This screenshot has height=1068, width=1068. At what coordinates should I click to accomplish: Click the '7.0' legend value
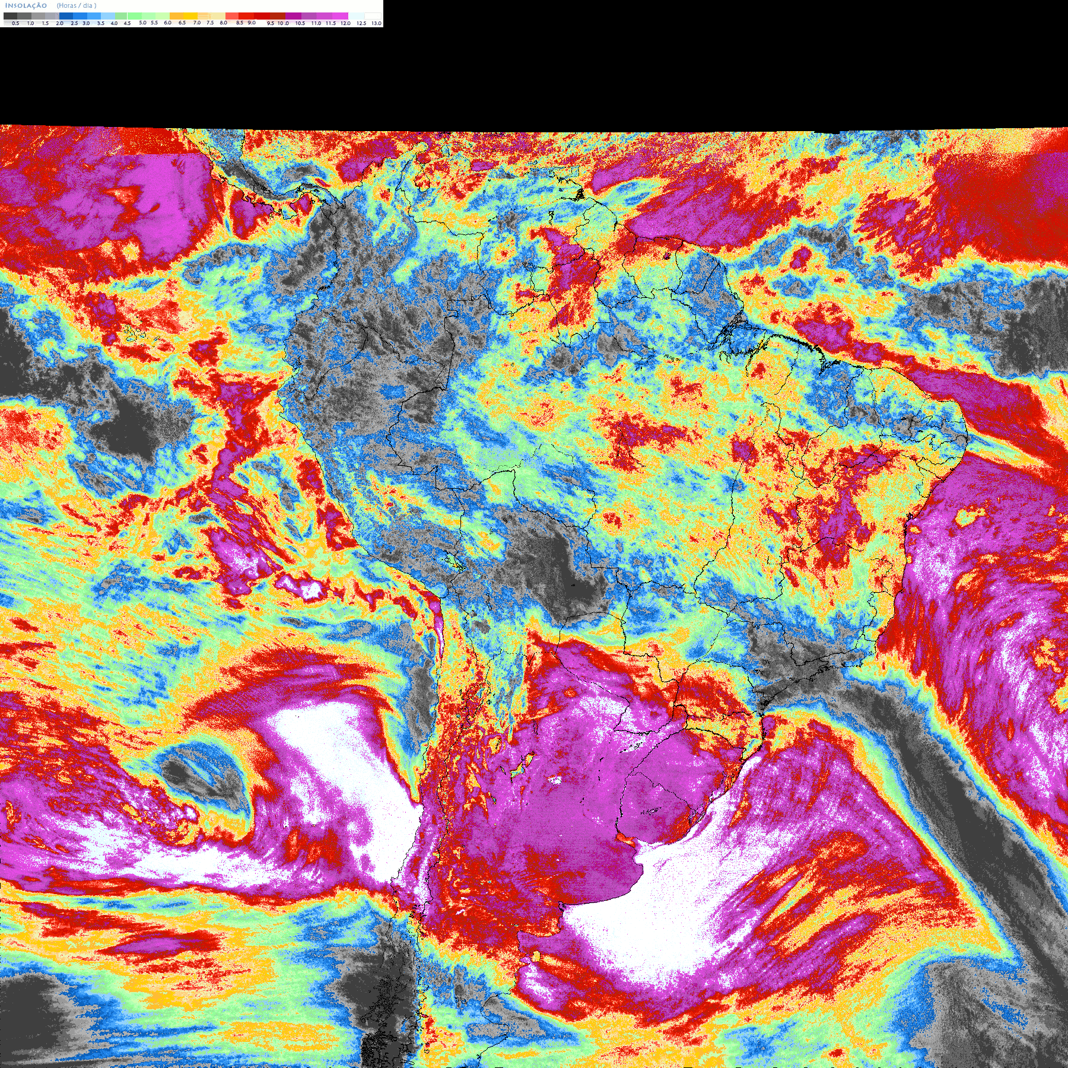[197, 23]
